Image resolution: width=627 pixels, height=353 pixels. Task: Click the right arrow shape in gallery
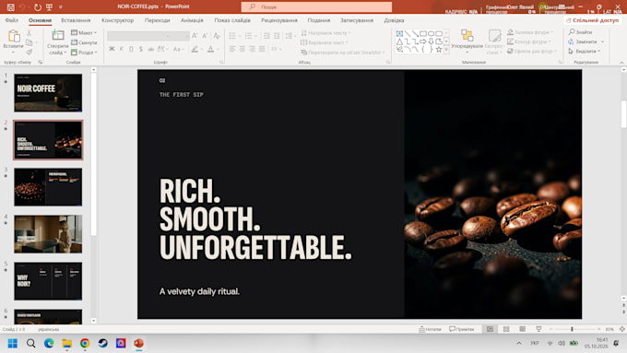pos(423,41)
